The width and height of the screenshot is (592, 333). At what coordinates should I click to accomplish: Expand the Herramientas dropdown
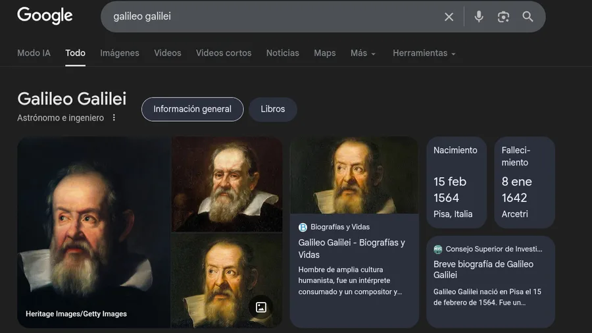pyautogui.click(x=424, y=53)
